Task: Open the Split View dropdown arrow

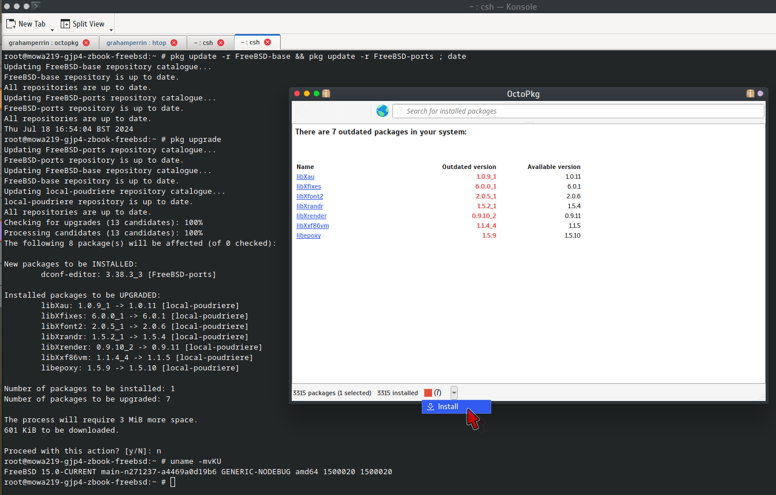Action: point(111,29)
